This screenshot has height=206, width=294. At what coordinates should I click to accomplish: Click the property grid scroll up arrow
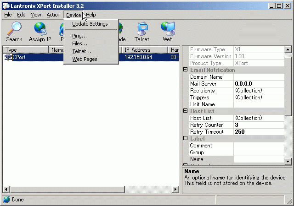click(288, 49)
